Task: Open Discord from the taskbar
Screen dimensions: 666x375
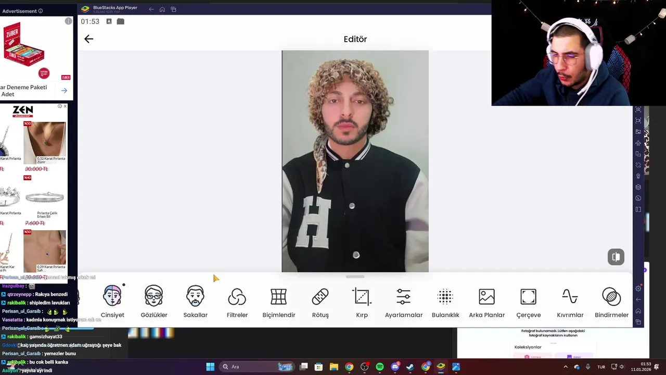Action: 395,367
